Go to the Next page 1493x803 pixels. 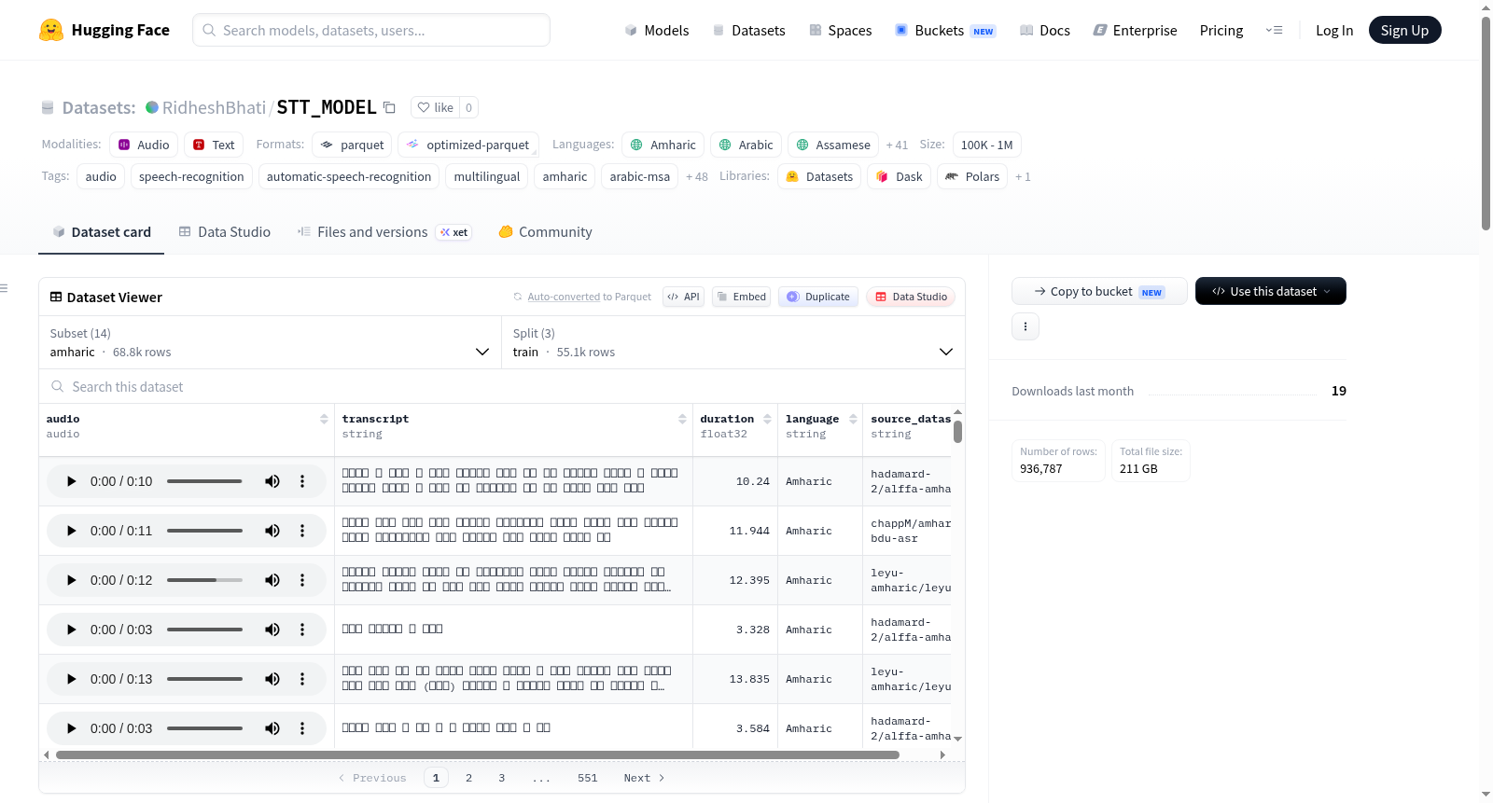click(x=644, y=778)
